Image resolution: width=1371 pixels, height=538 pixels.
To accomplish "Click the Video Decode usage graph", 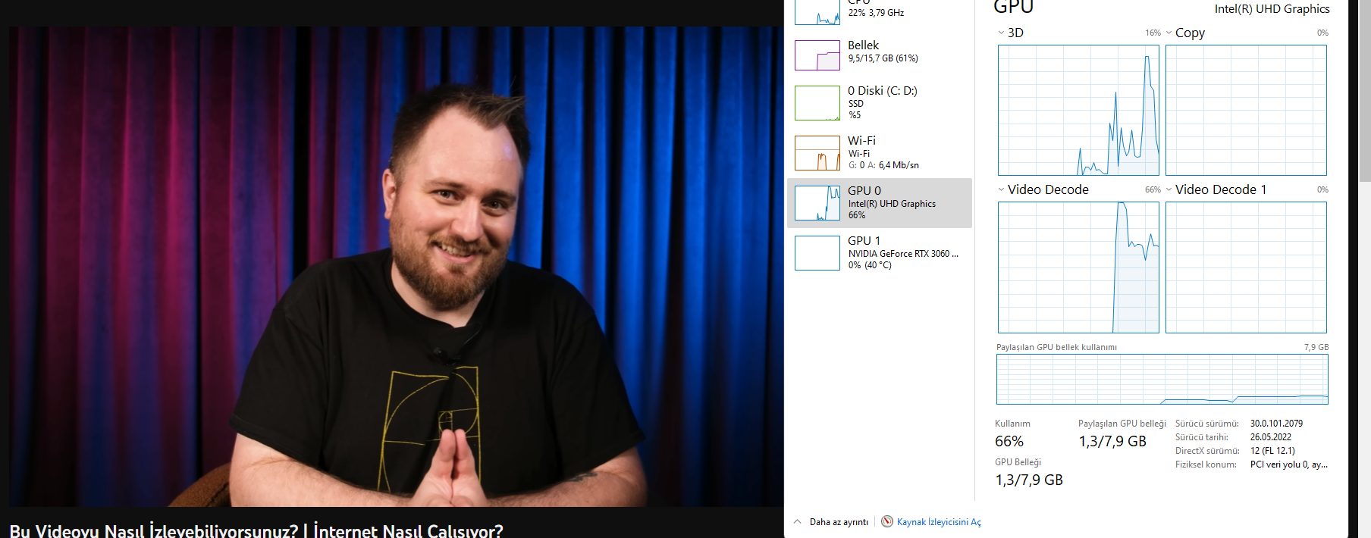I will point(1078,267).
